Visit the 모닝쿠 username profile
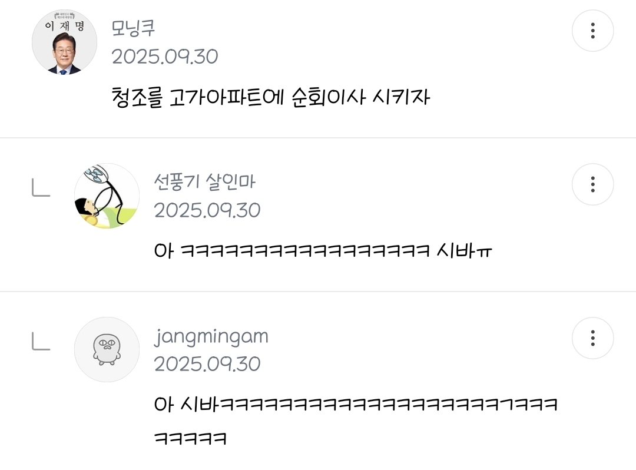 tap(134, 28)
